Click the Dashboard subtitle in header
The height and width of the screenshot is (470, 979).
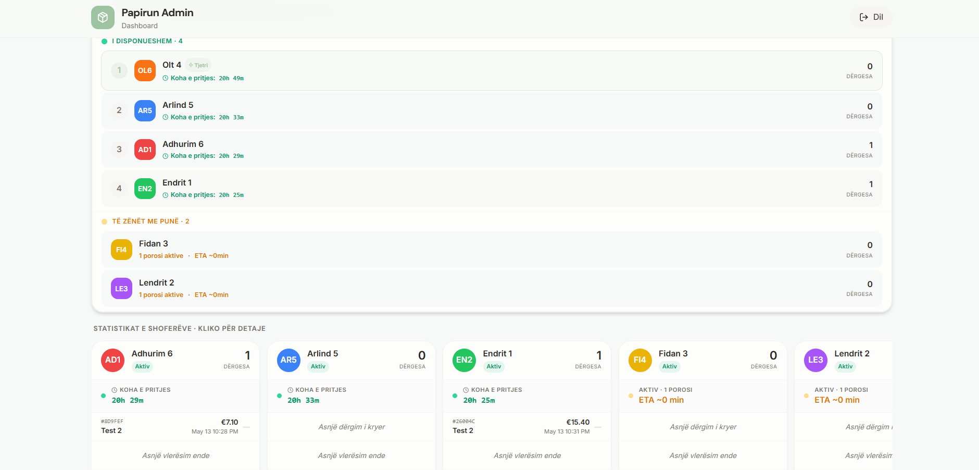pyautogui.click(x=140, y=26)
